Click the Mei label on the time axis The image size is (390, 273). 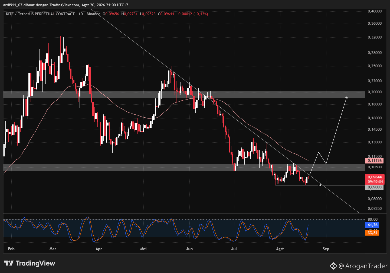tap(143, 249)
